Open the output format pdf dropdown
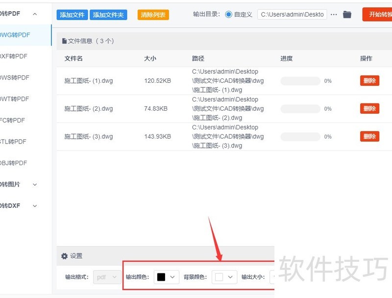Image resolution: width=392 pixels, height=298 pixels. (x=107, y=277)
